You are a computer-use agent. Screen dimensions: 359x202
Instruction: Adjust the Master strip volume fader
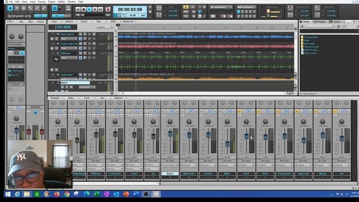[x=170, y=134]
